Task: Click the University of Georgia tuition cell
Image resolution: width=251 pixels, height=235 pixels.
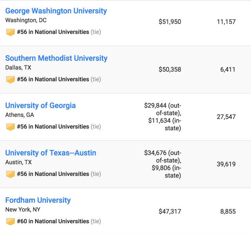Action: [163, 117]
